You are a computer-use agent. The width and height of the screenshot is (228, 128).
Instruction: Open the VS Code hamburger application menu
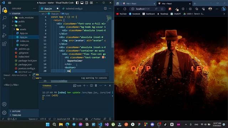pyautogui.click(x=10, y=3)
